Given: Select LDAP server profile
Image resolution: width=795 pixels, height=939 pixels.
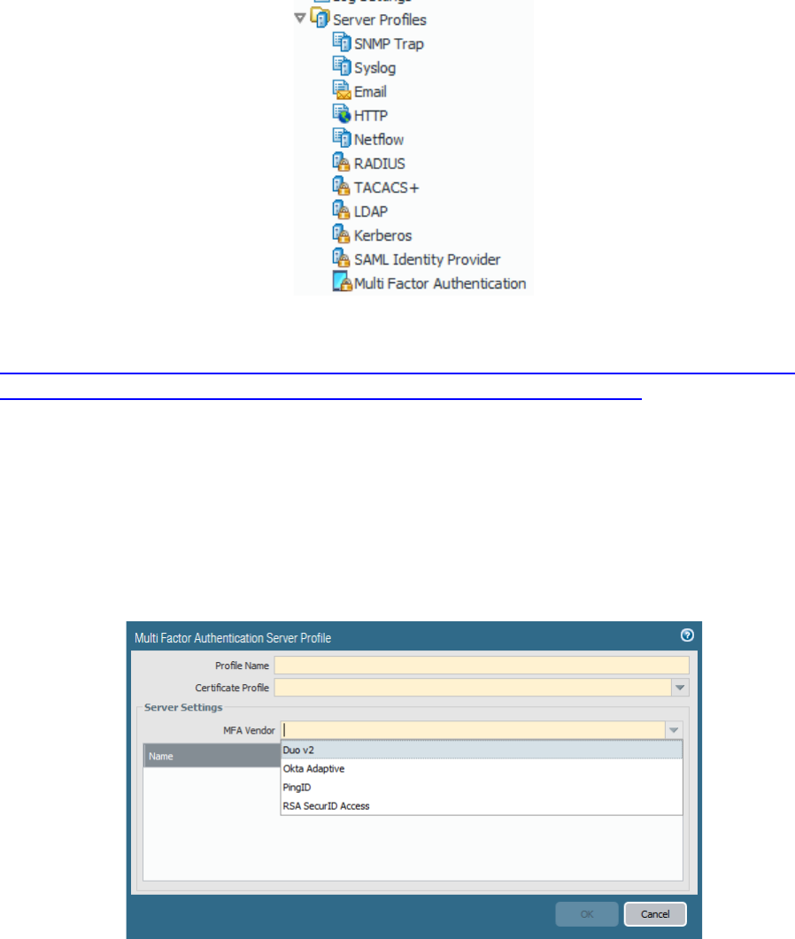Looking at the screenshot, I should coord(371,212).
